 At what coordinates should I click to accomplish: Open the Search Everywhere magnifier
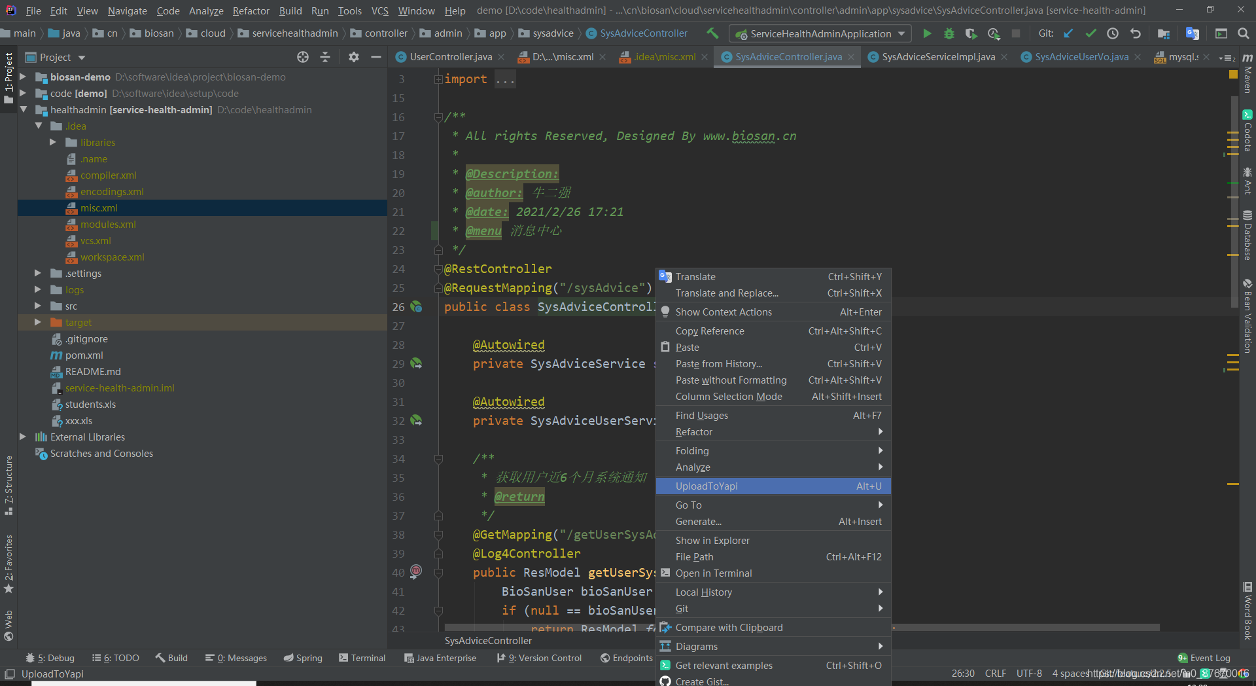pyautogui.click(x=1243, y=33)
